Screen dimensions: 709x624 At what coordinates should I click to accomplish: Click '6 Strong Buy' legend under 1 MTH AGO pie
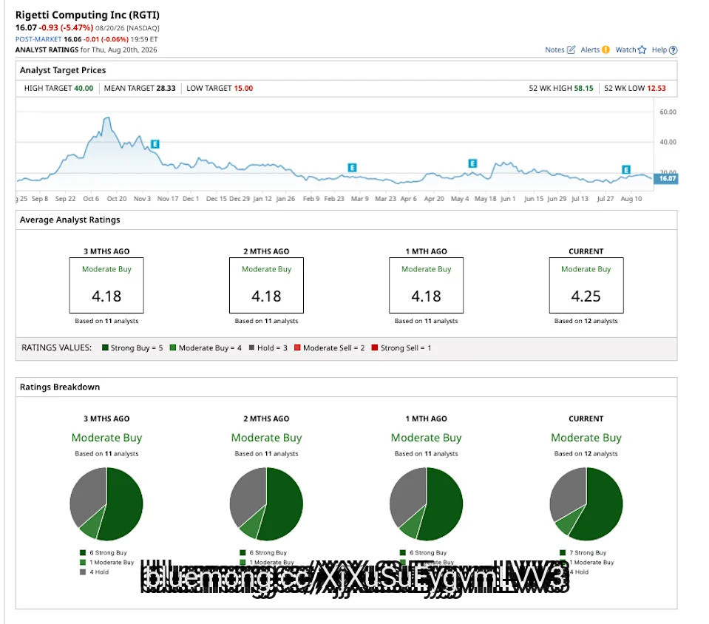click(424, 552)
